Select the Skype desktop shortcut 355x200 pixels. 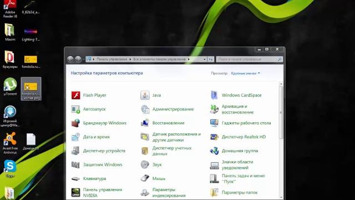(x=10, y=169)
